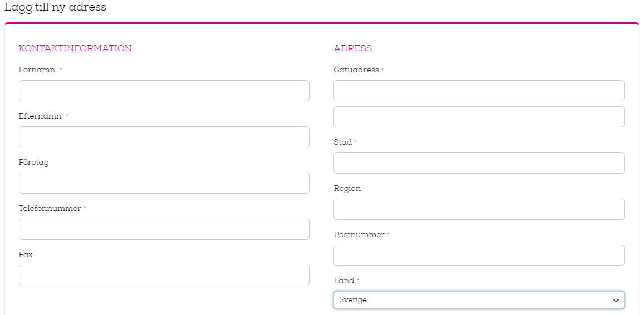643x315 pixels.
Task: Click the first Gatuadress line field
Action: coord(479,91)
